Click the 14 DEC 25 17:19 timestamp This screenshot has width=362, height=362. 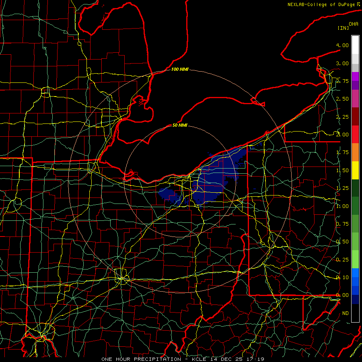tap(237, 359)
